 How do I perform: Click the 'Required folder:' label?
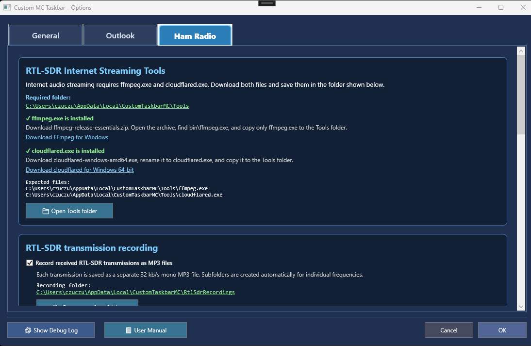(48, 98)
